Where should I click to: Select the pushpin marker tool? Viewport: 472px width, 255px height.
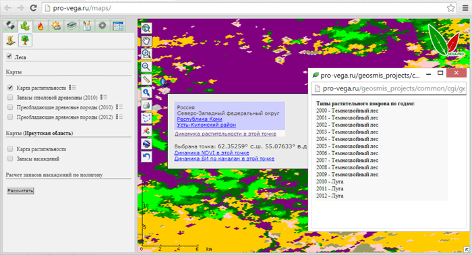146,131
